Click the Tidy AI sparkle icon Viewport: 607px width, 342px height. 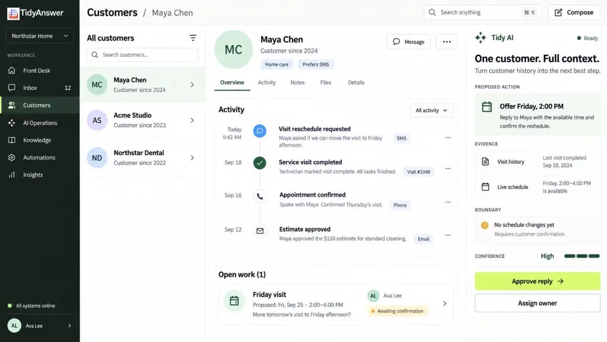tap(480, 37)
